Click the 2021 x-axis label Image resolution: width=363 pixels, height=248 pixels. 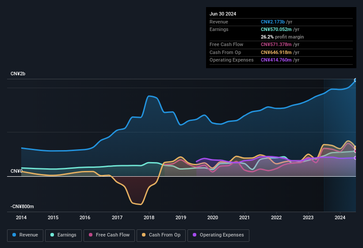[245, 217]
